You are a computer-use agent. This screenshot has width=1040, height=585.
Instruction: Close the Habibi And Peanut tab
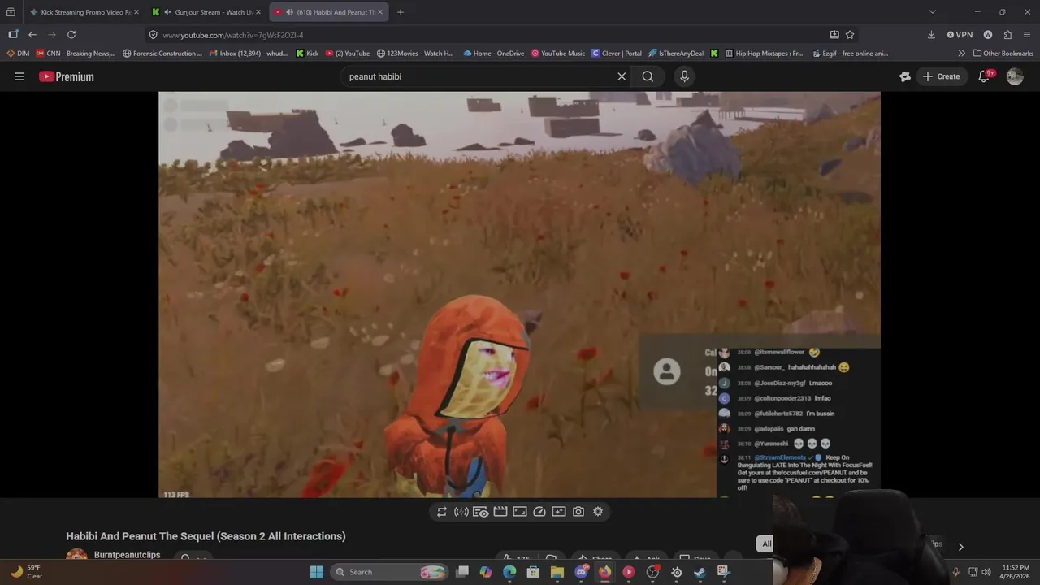pyautogui.click(x=379, y=12)
